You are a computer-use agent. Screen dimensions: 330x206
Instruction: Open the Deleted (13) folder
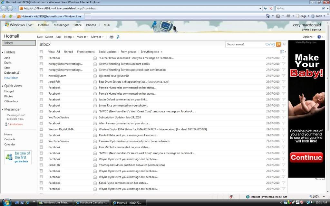click(12, 73)
